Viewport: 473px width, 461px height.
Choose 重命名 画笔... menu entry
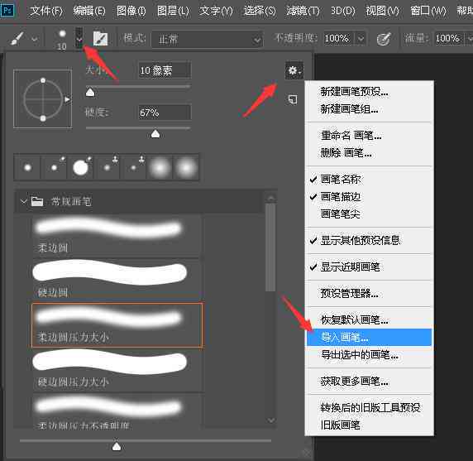point(370,136)
